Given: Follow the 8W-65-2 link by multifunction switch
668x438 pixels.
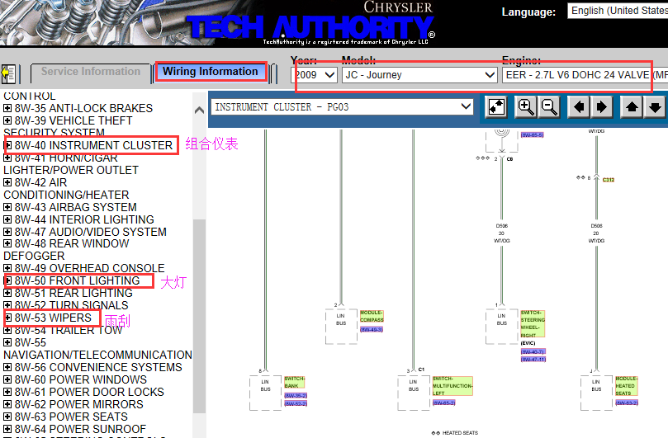Looking at the screenshot, I should (x=444, y=403).
